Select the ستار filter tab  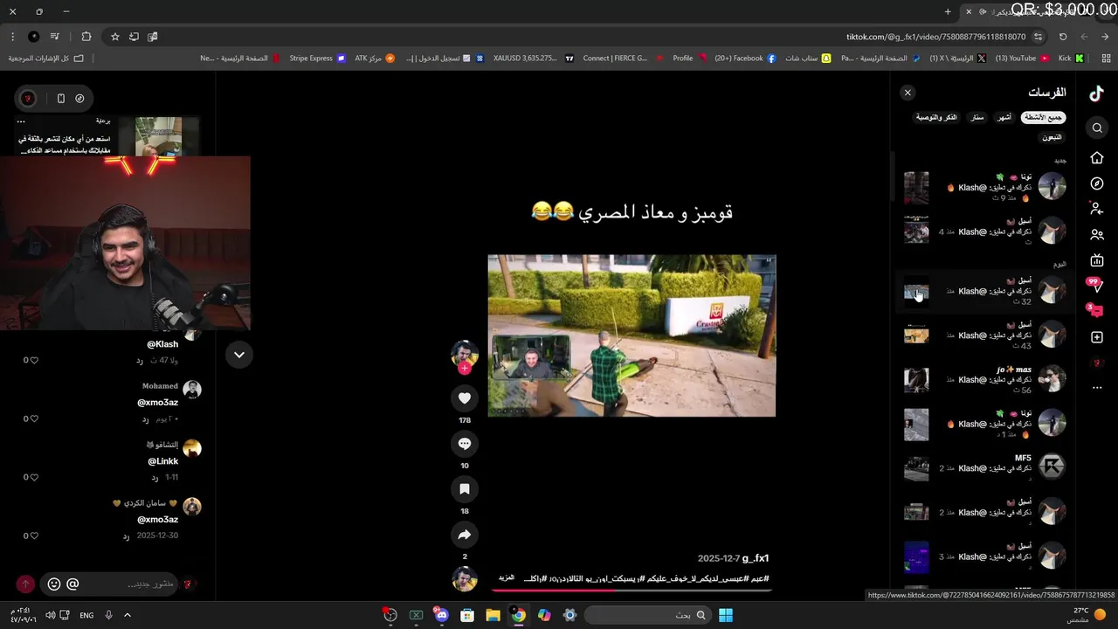click(977, 117)
